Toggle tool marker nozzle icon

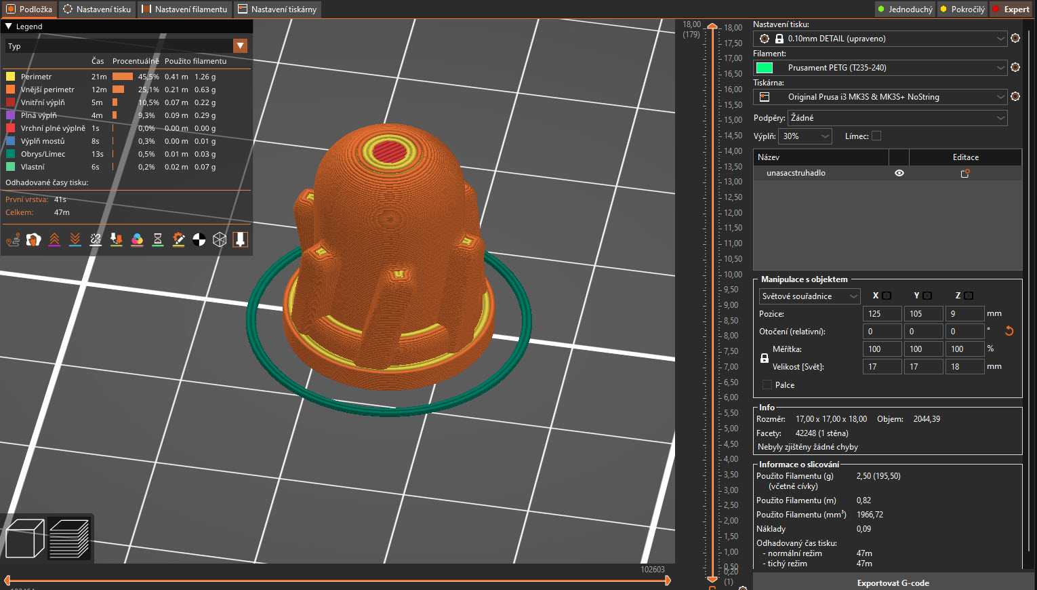[240, 239]
